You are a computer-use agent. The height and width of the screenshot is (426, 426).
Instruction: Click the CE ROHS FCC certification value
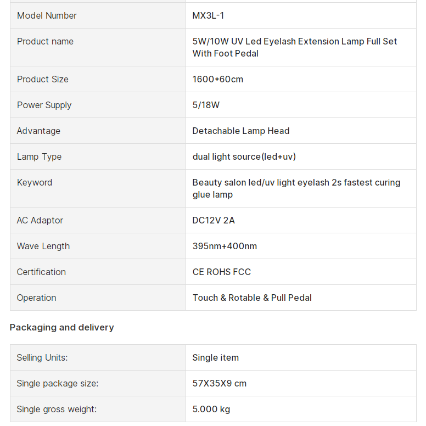pyautogui.click(x=221, y=272)
